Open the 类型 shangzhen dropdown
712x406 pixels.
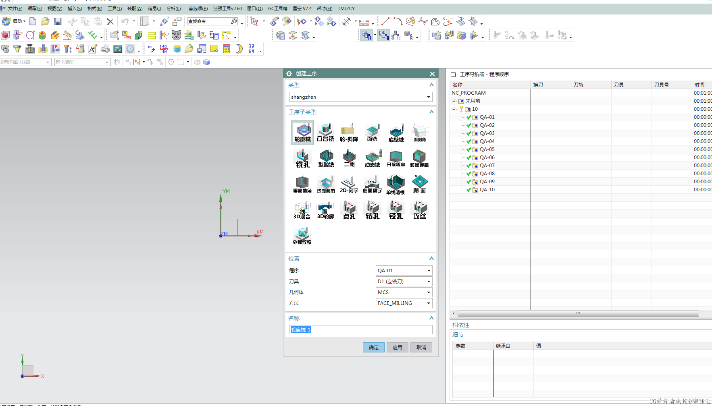[360, 97]
